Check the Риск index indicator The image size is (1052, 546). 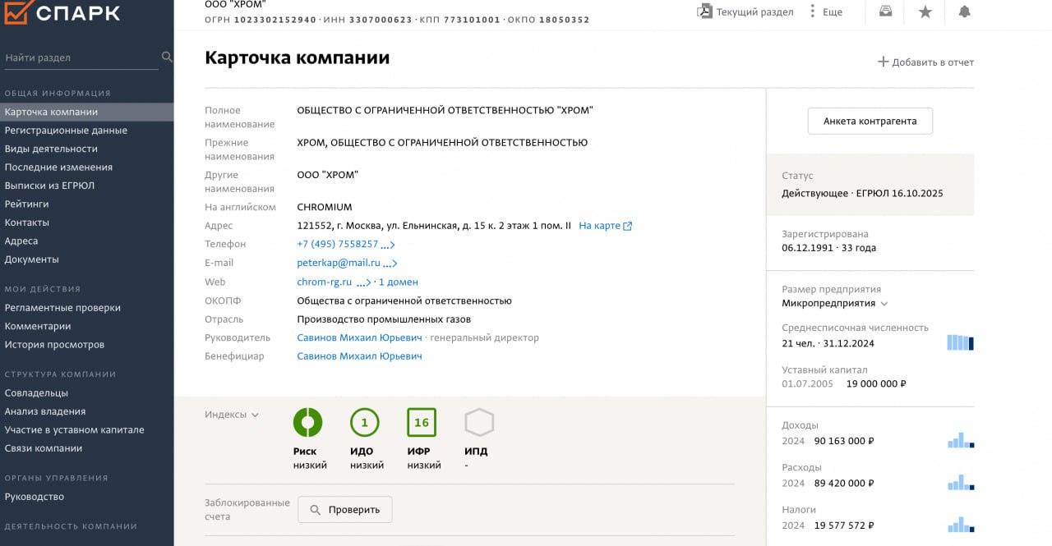click(308, 423)
